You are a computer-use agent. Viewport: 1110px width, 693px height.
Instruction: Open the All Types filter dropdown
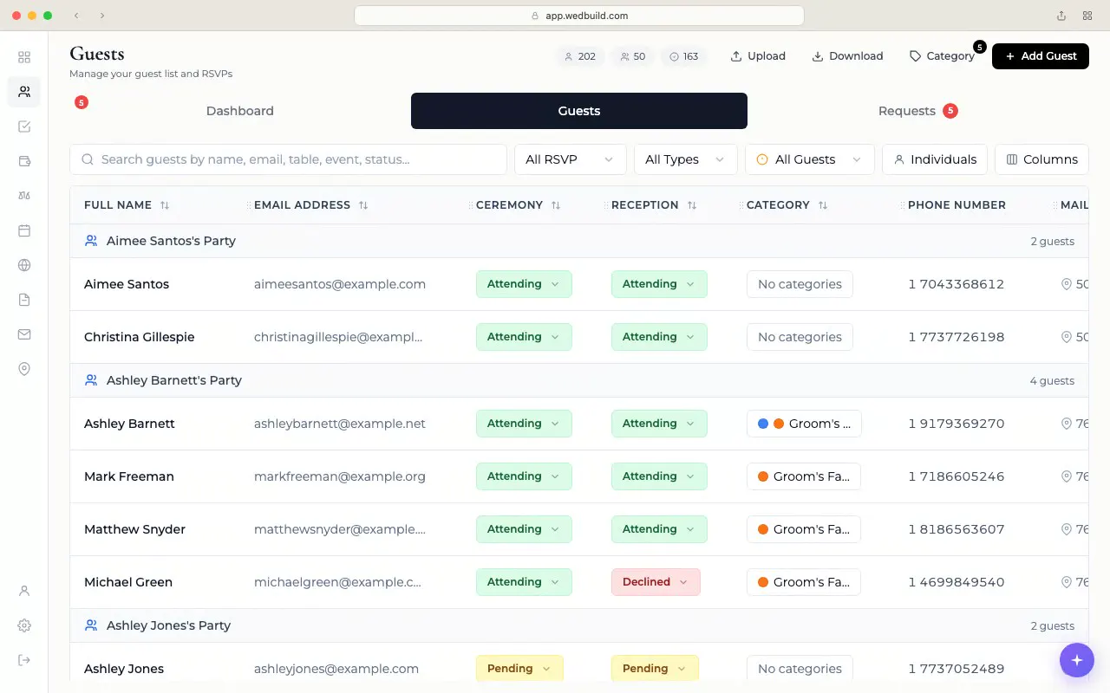click(685, 159)
